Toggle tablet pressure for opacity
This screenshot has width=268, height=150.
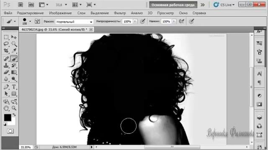(x=142, y=21)
